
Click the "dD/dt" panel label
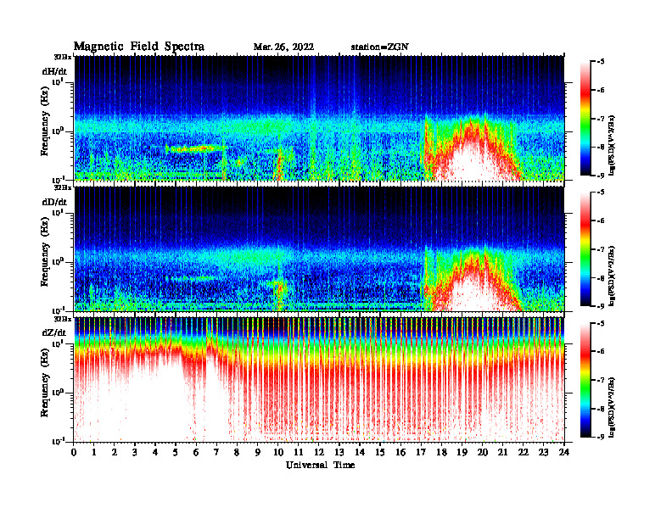click(x=54, y=202)
